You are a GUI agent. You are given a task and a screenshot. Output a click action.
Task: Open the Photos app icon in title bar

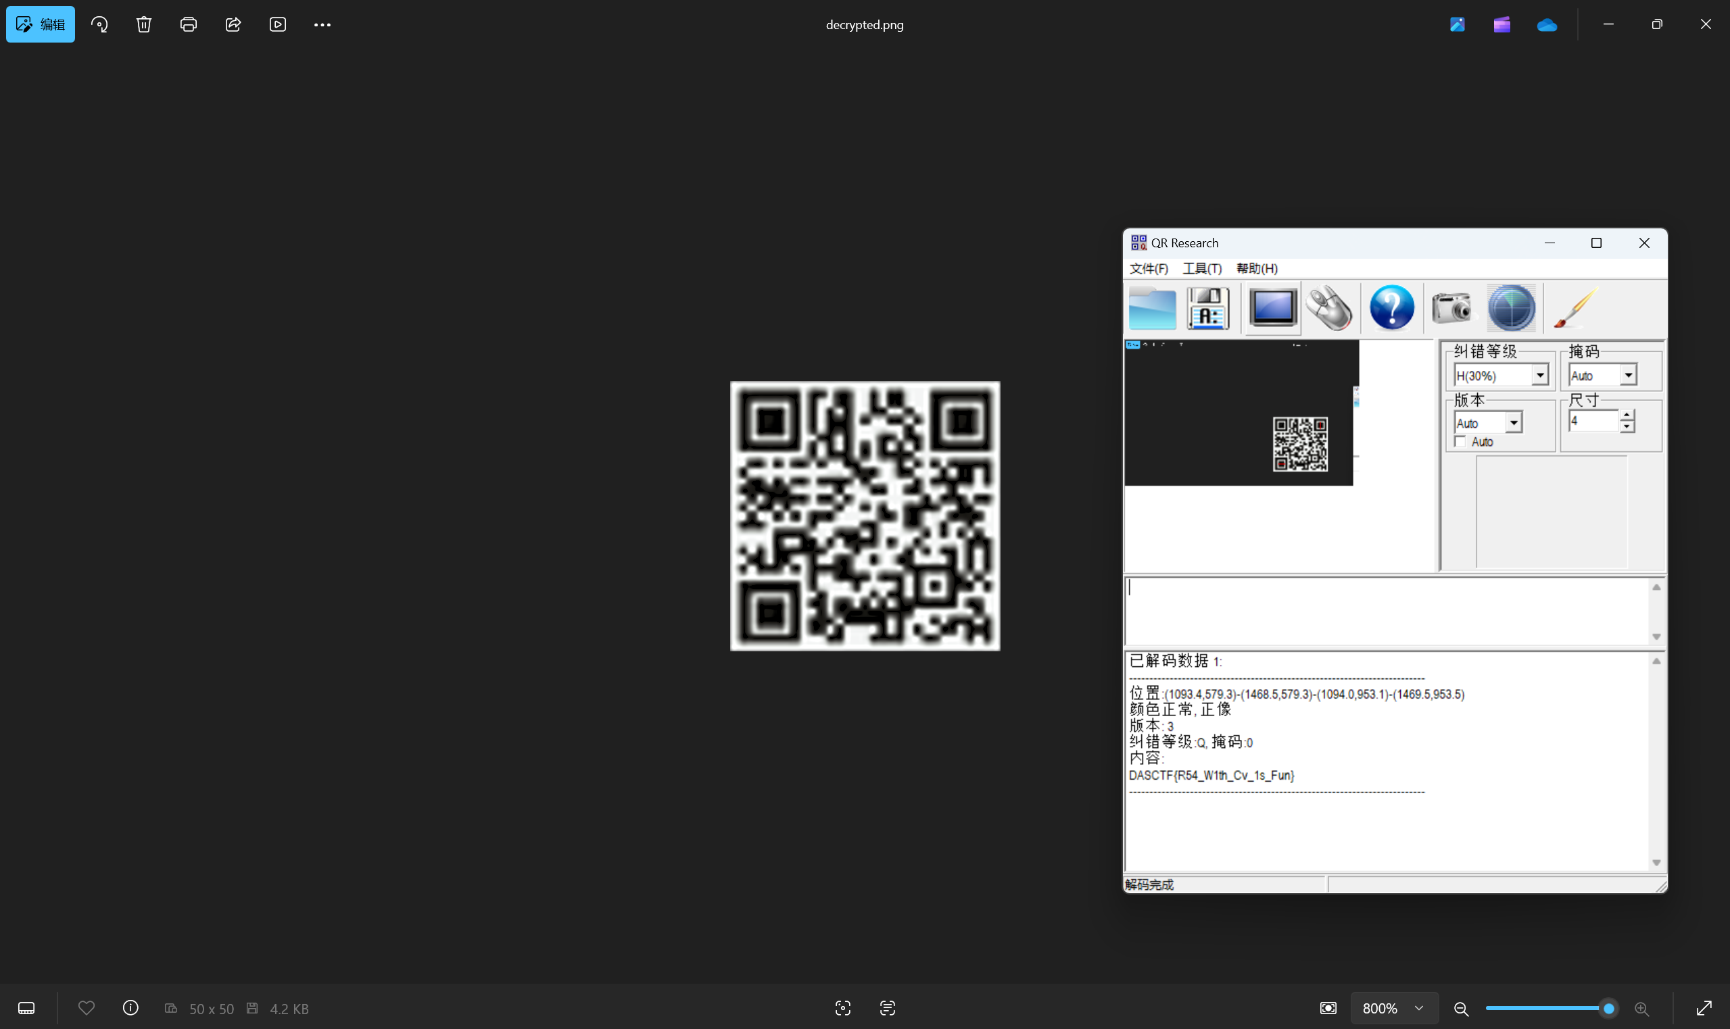[x=1458, y=24]
